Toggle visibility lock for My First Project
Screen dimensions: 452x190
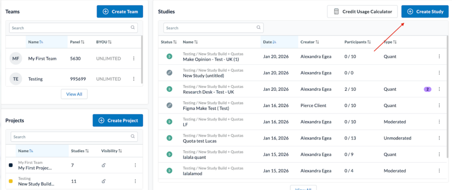pyautogui.click(x=104, y=165)
